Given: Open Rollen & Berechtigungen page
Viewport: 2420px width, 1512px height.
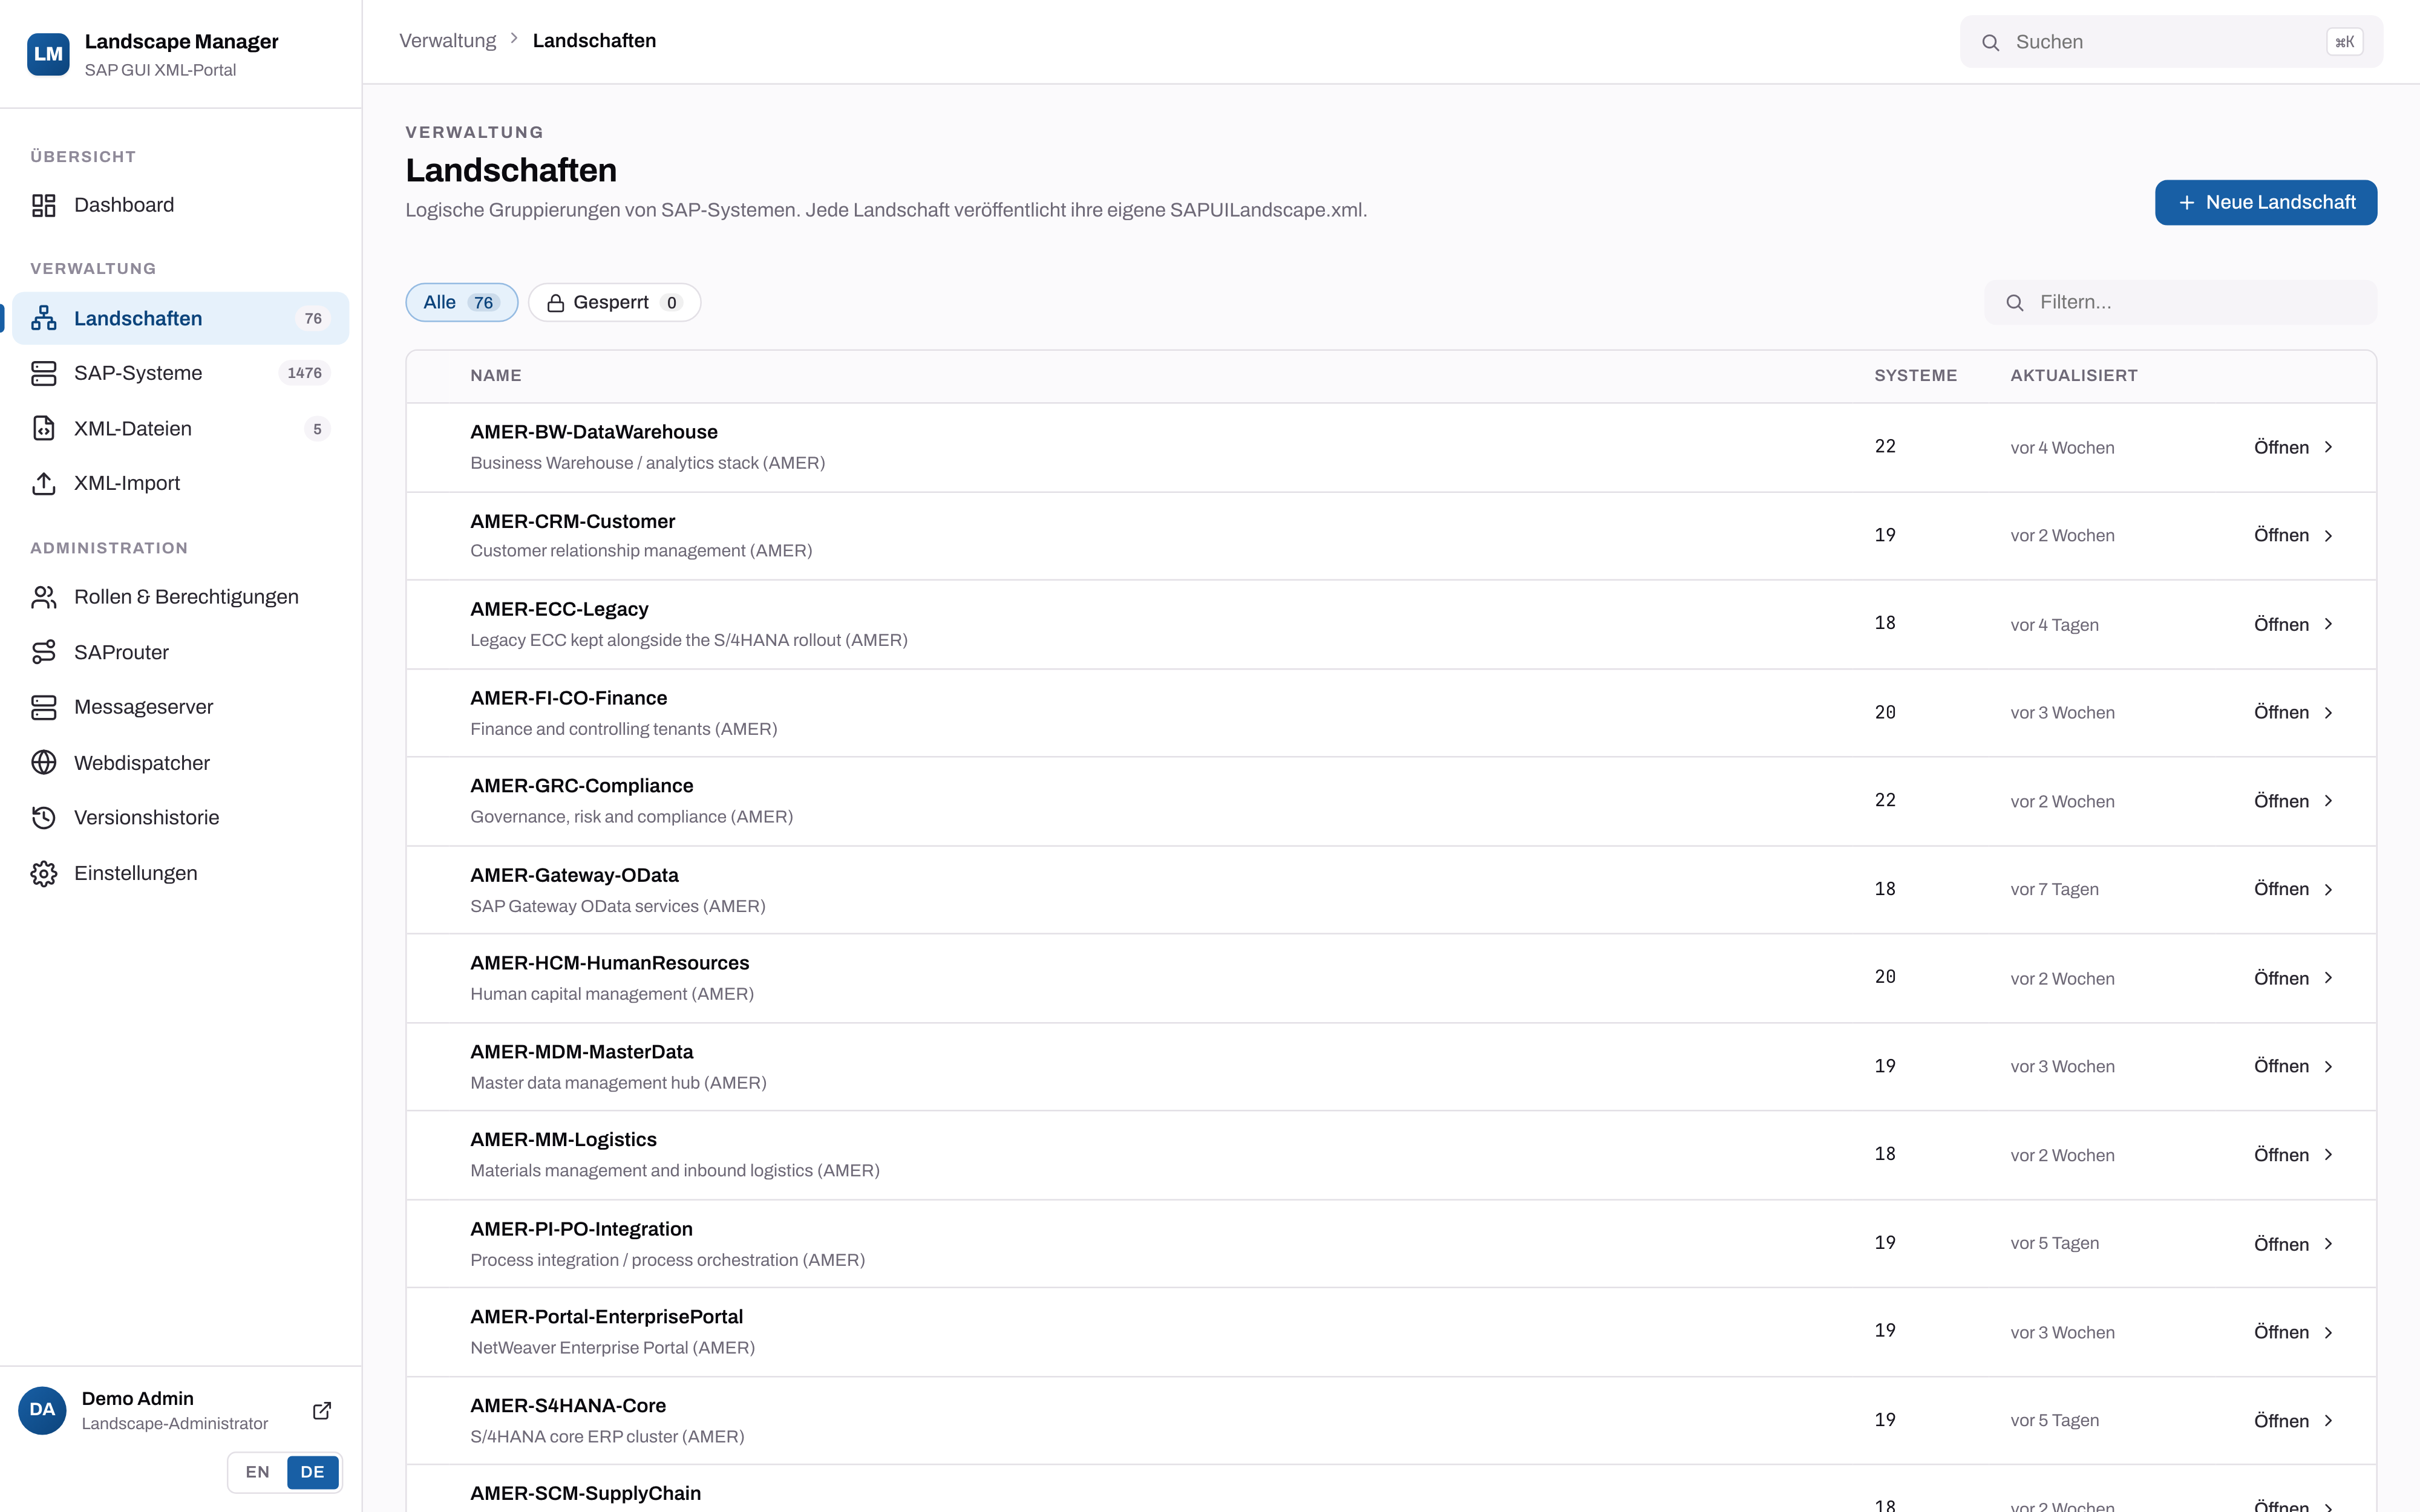Looking at the screenshot, I should [181, 597].
